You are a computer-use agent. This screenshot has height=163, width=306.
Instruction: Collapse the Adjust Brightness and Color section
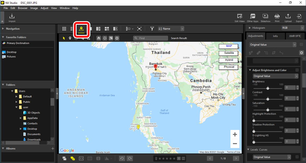(250, 70)
